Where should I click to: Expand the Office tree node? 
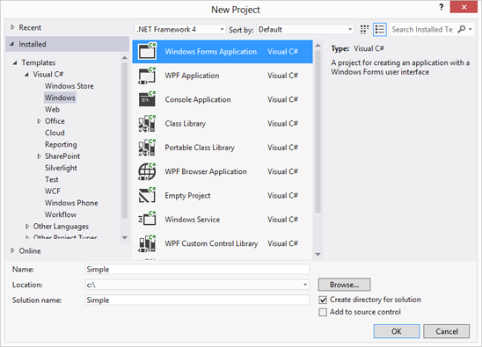(x=39, y=121)
